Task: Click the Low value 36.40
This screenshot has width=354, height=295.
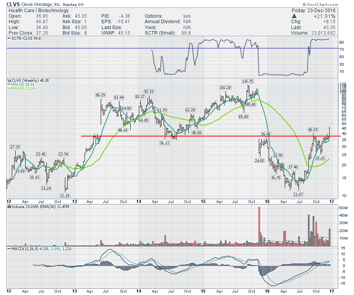Action: point(42,27)
